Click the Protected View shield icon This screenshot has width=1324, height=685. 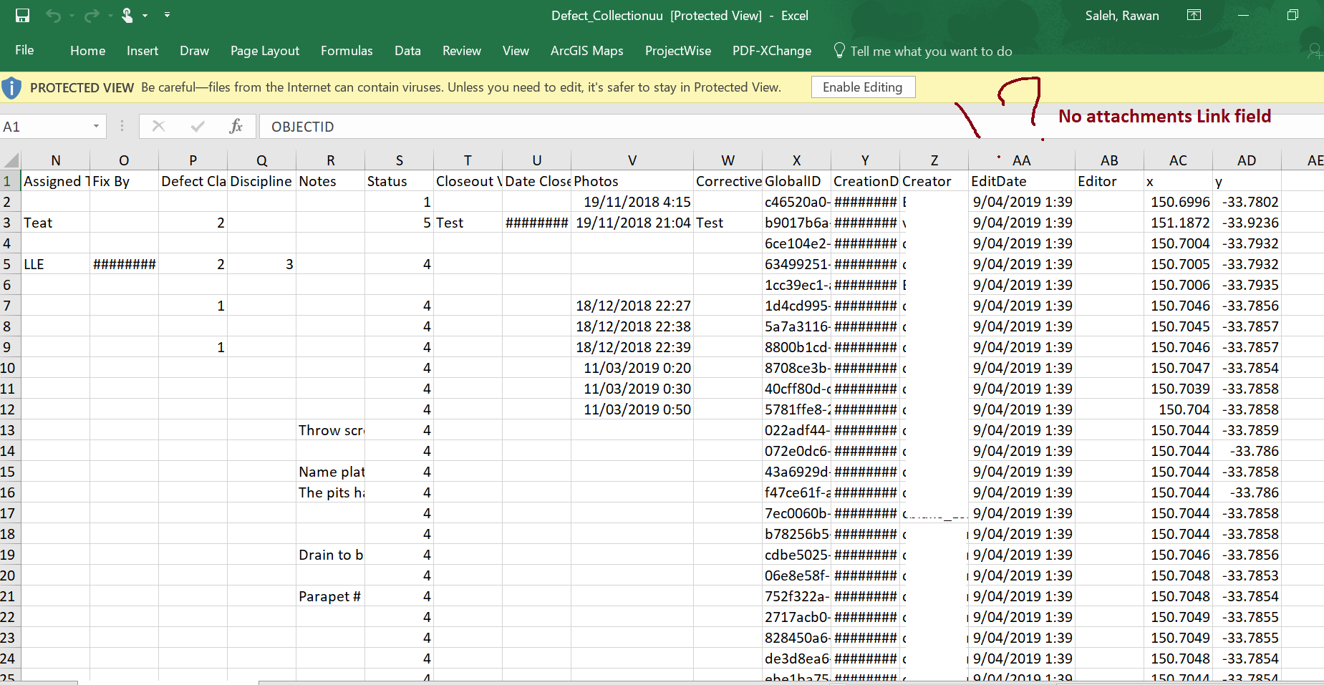(11, 88)
